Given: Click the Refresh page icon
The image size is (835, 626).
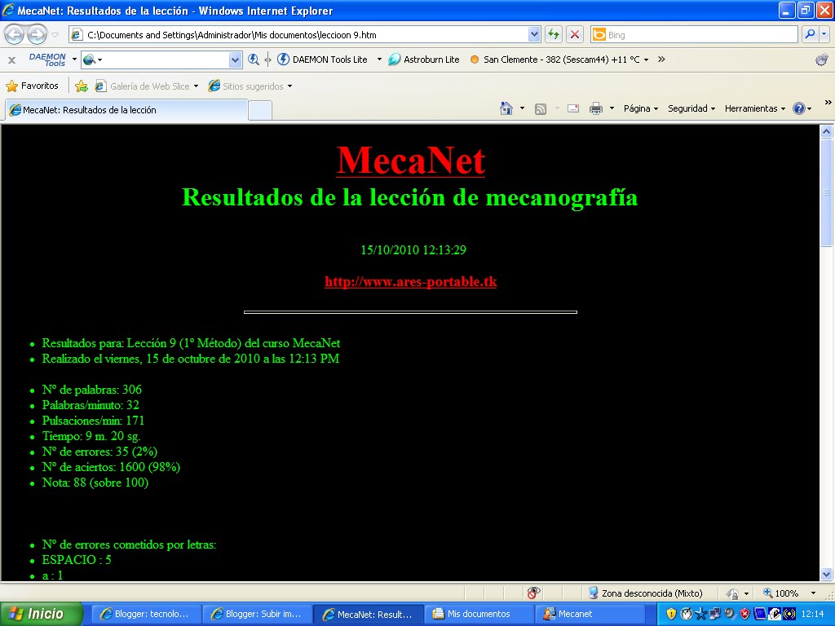Looking at the screenshot, I should [554, 34].
